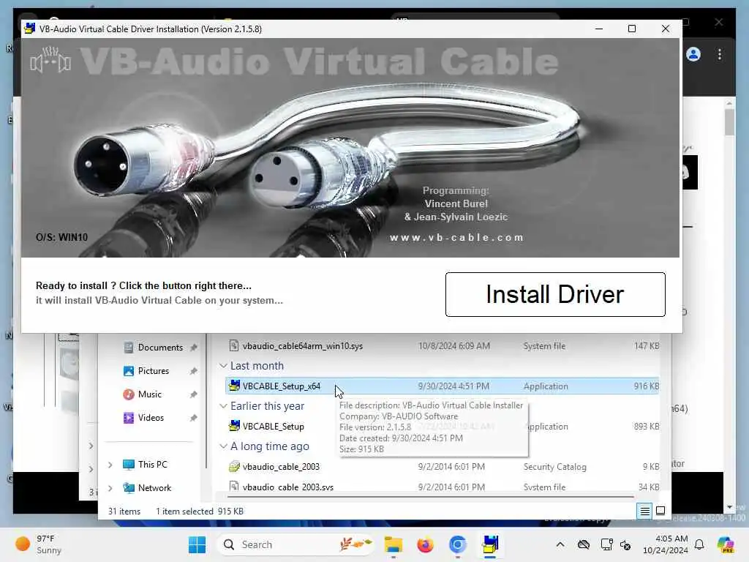Image resolution: width=749 pixels, height=562 pixels.
Task: Expand Network in navigation pane
Action: [110, 488]
